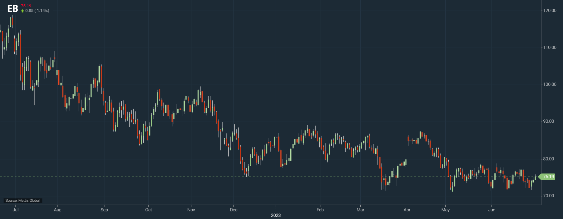Image resolution: width=563 pixels, height=219 pixels.
Task: Click the Sep date axis label
Action: click(x=104, y=210)
